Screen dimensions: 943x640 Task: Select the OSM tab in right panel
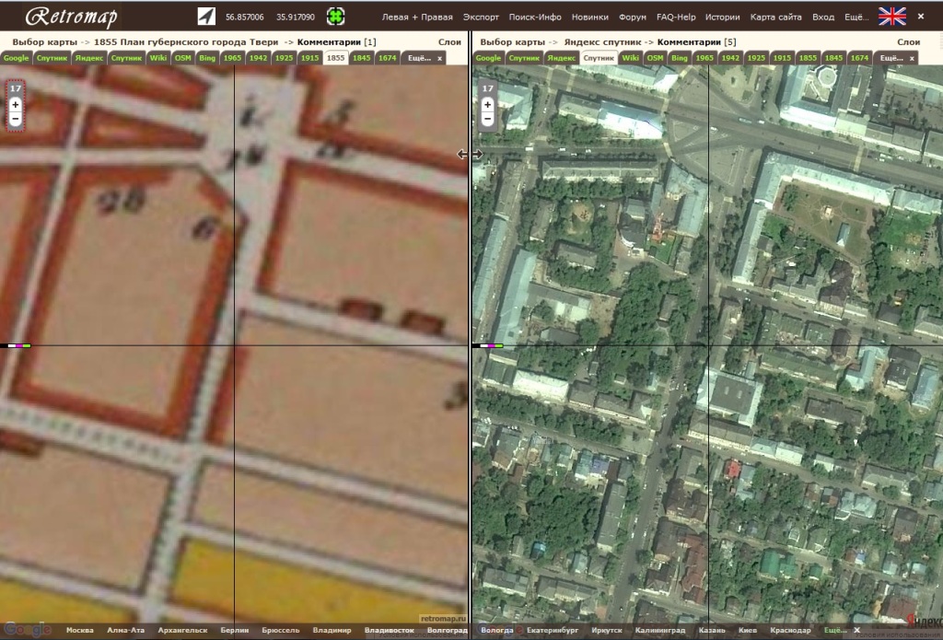(x=655, y=58)
